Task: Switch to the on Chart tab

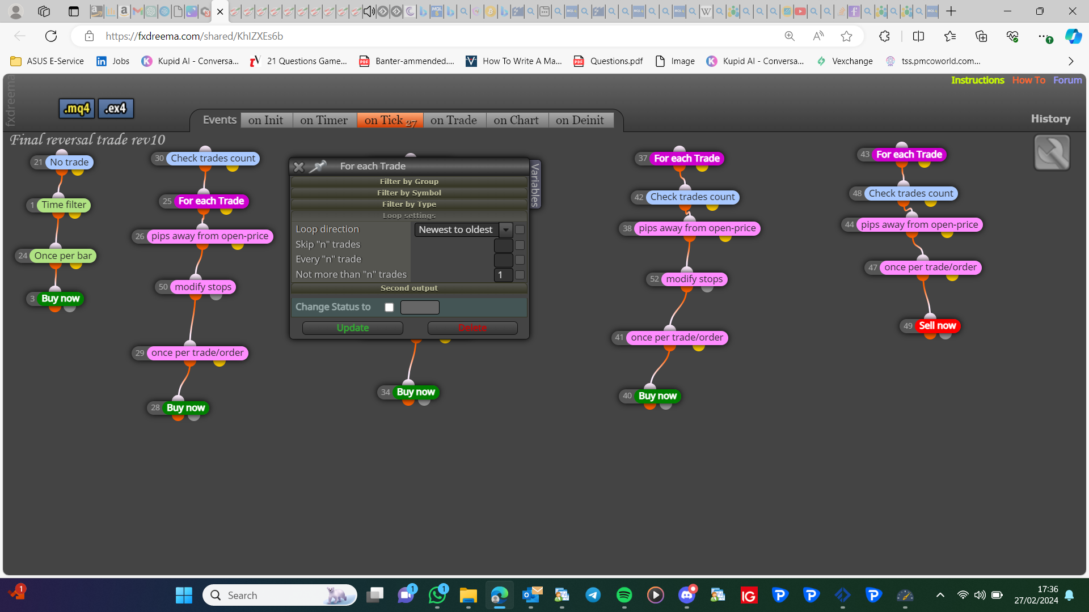Action: point(516,120)
